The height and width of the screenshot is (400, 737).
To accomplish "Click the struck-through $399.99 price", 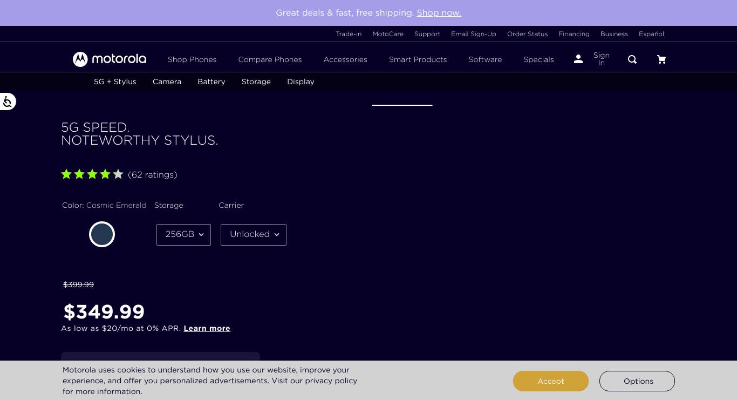I will (x=79, y=284).
